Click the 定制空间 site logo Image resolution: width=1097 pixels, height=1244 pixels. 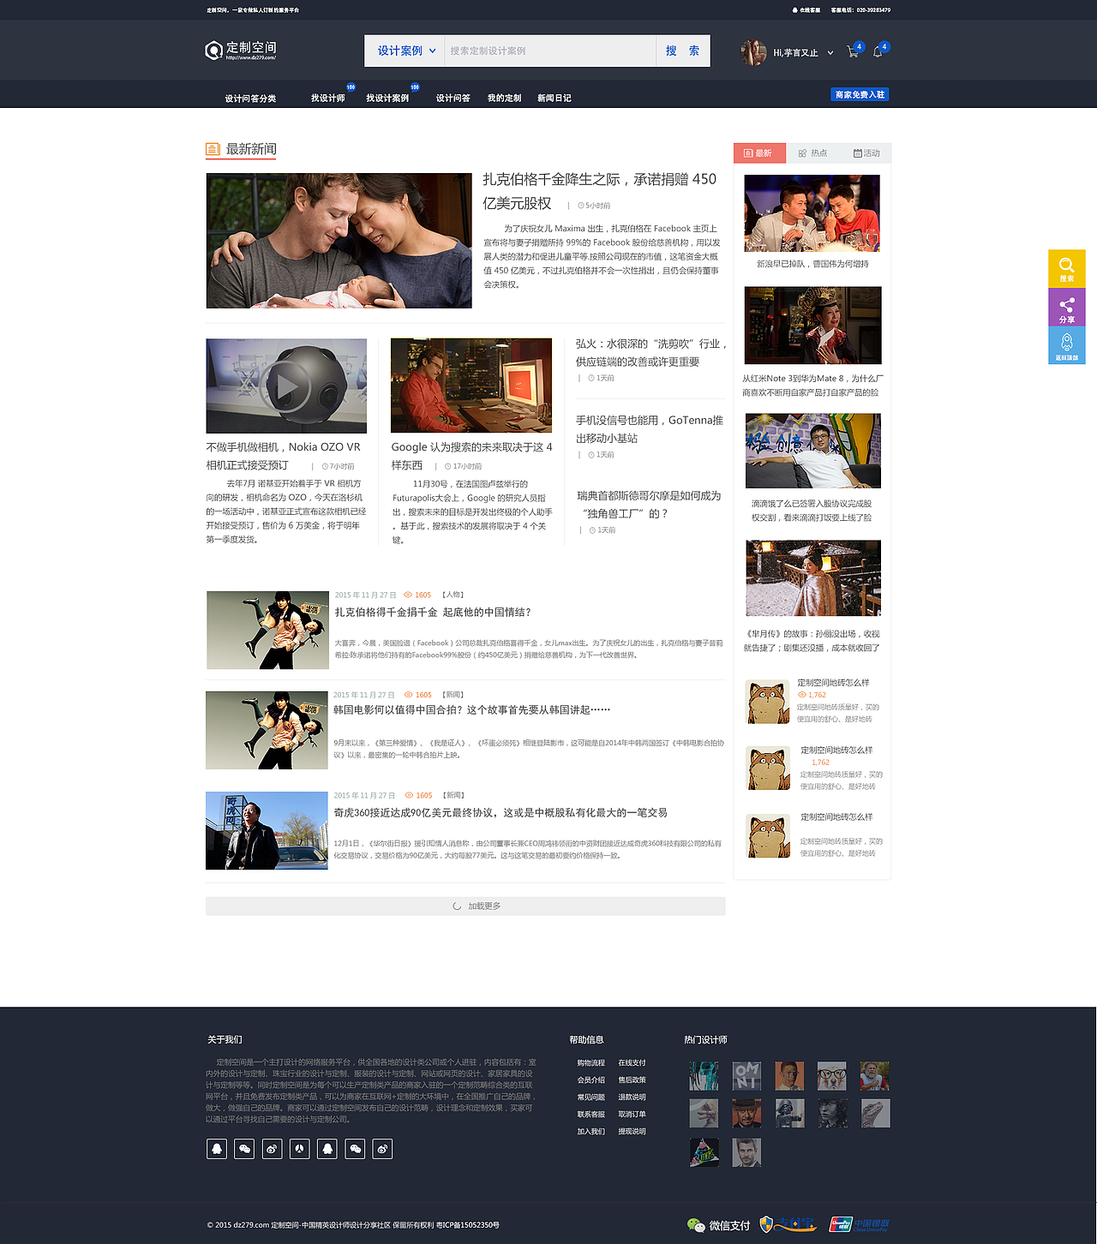[241, 51]
